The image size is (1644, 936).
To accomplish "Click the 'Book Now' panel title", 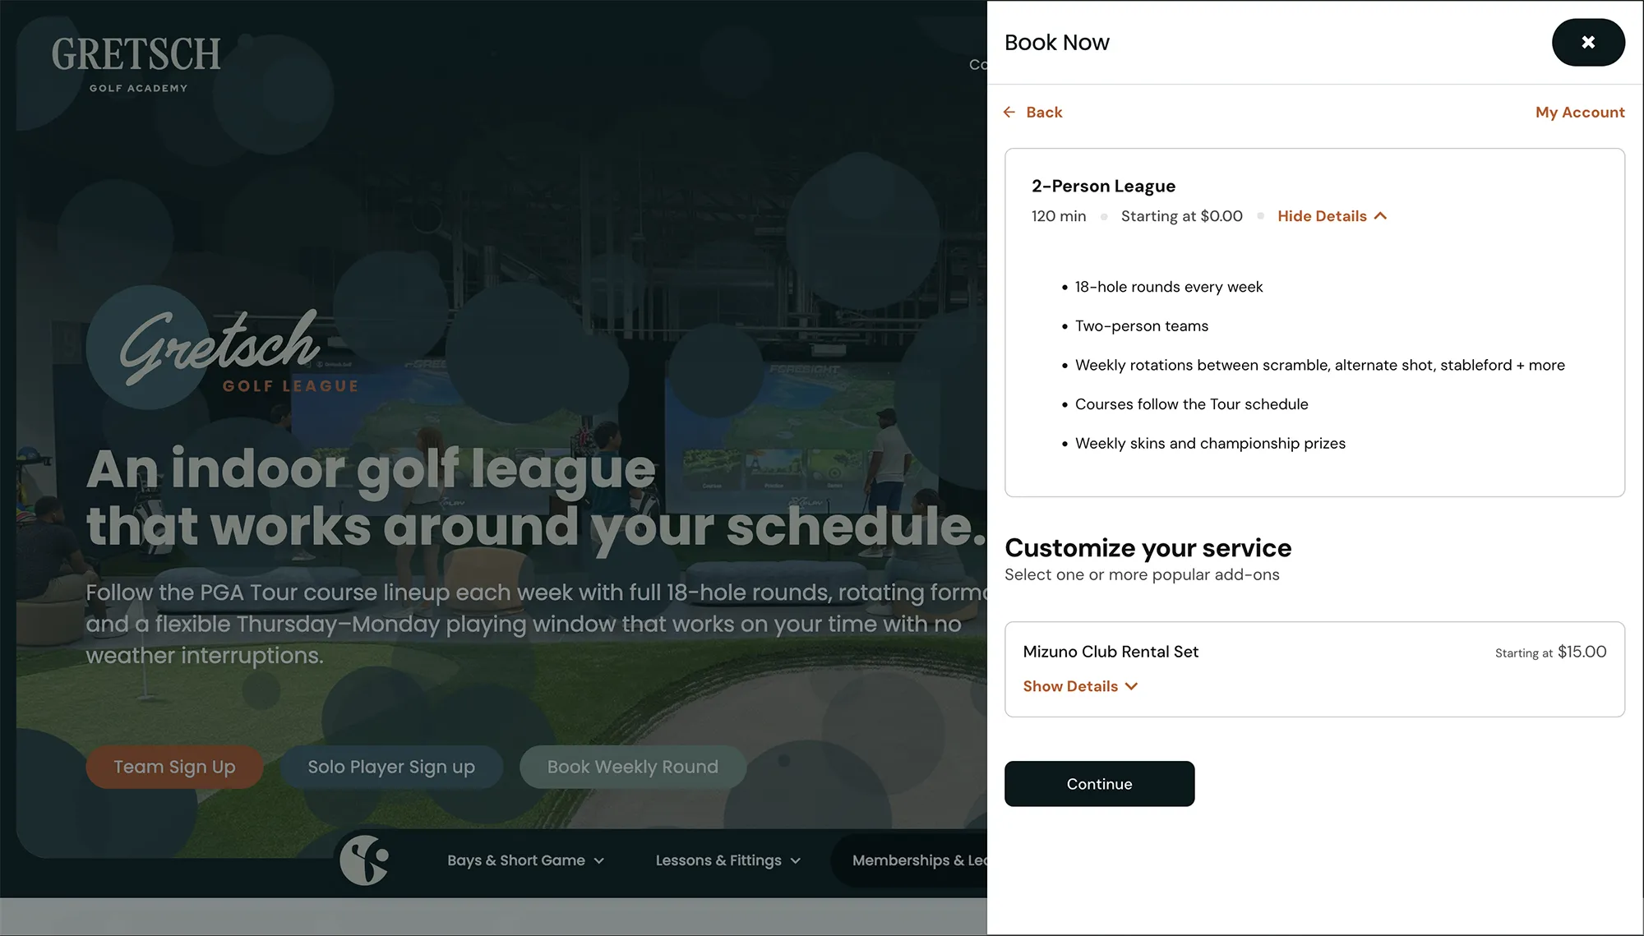I will (x=1056, y=42).
